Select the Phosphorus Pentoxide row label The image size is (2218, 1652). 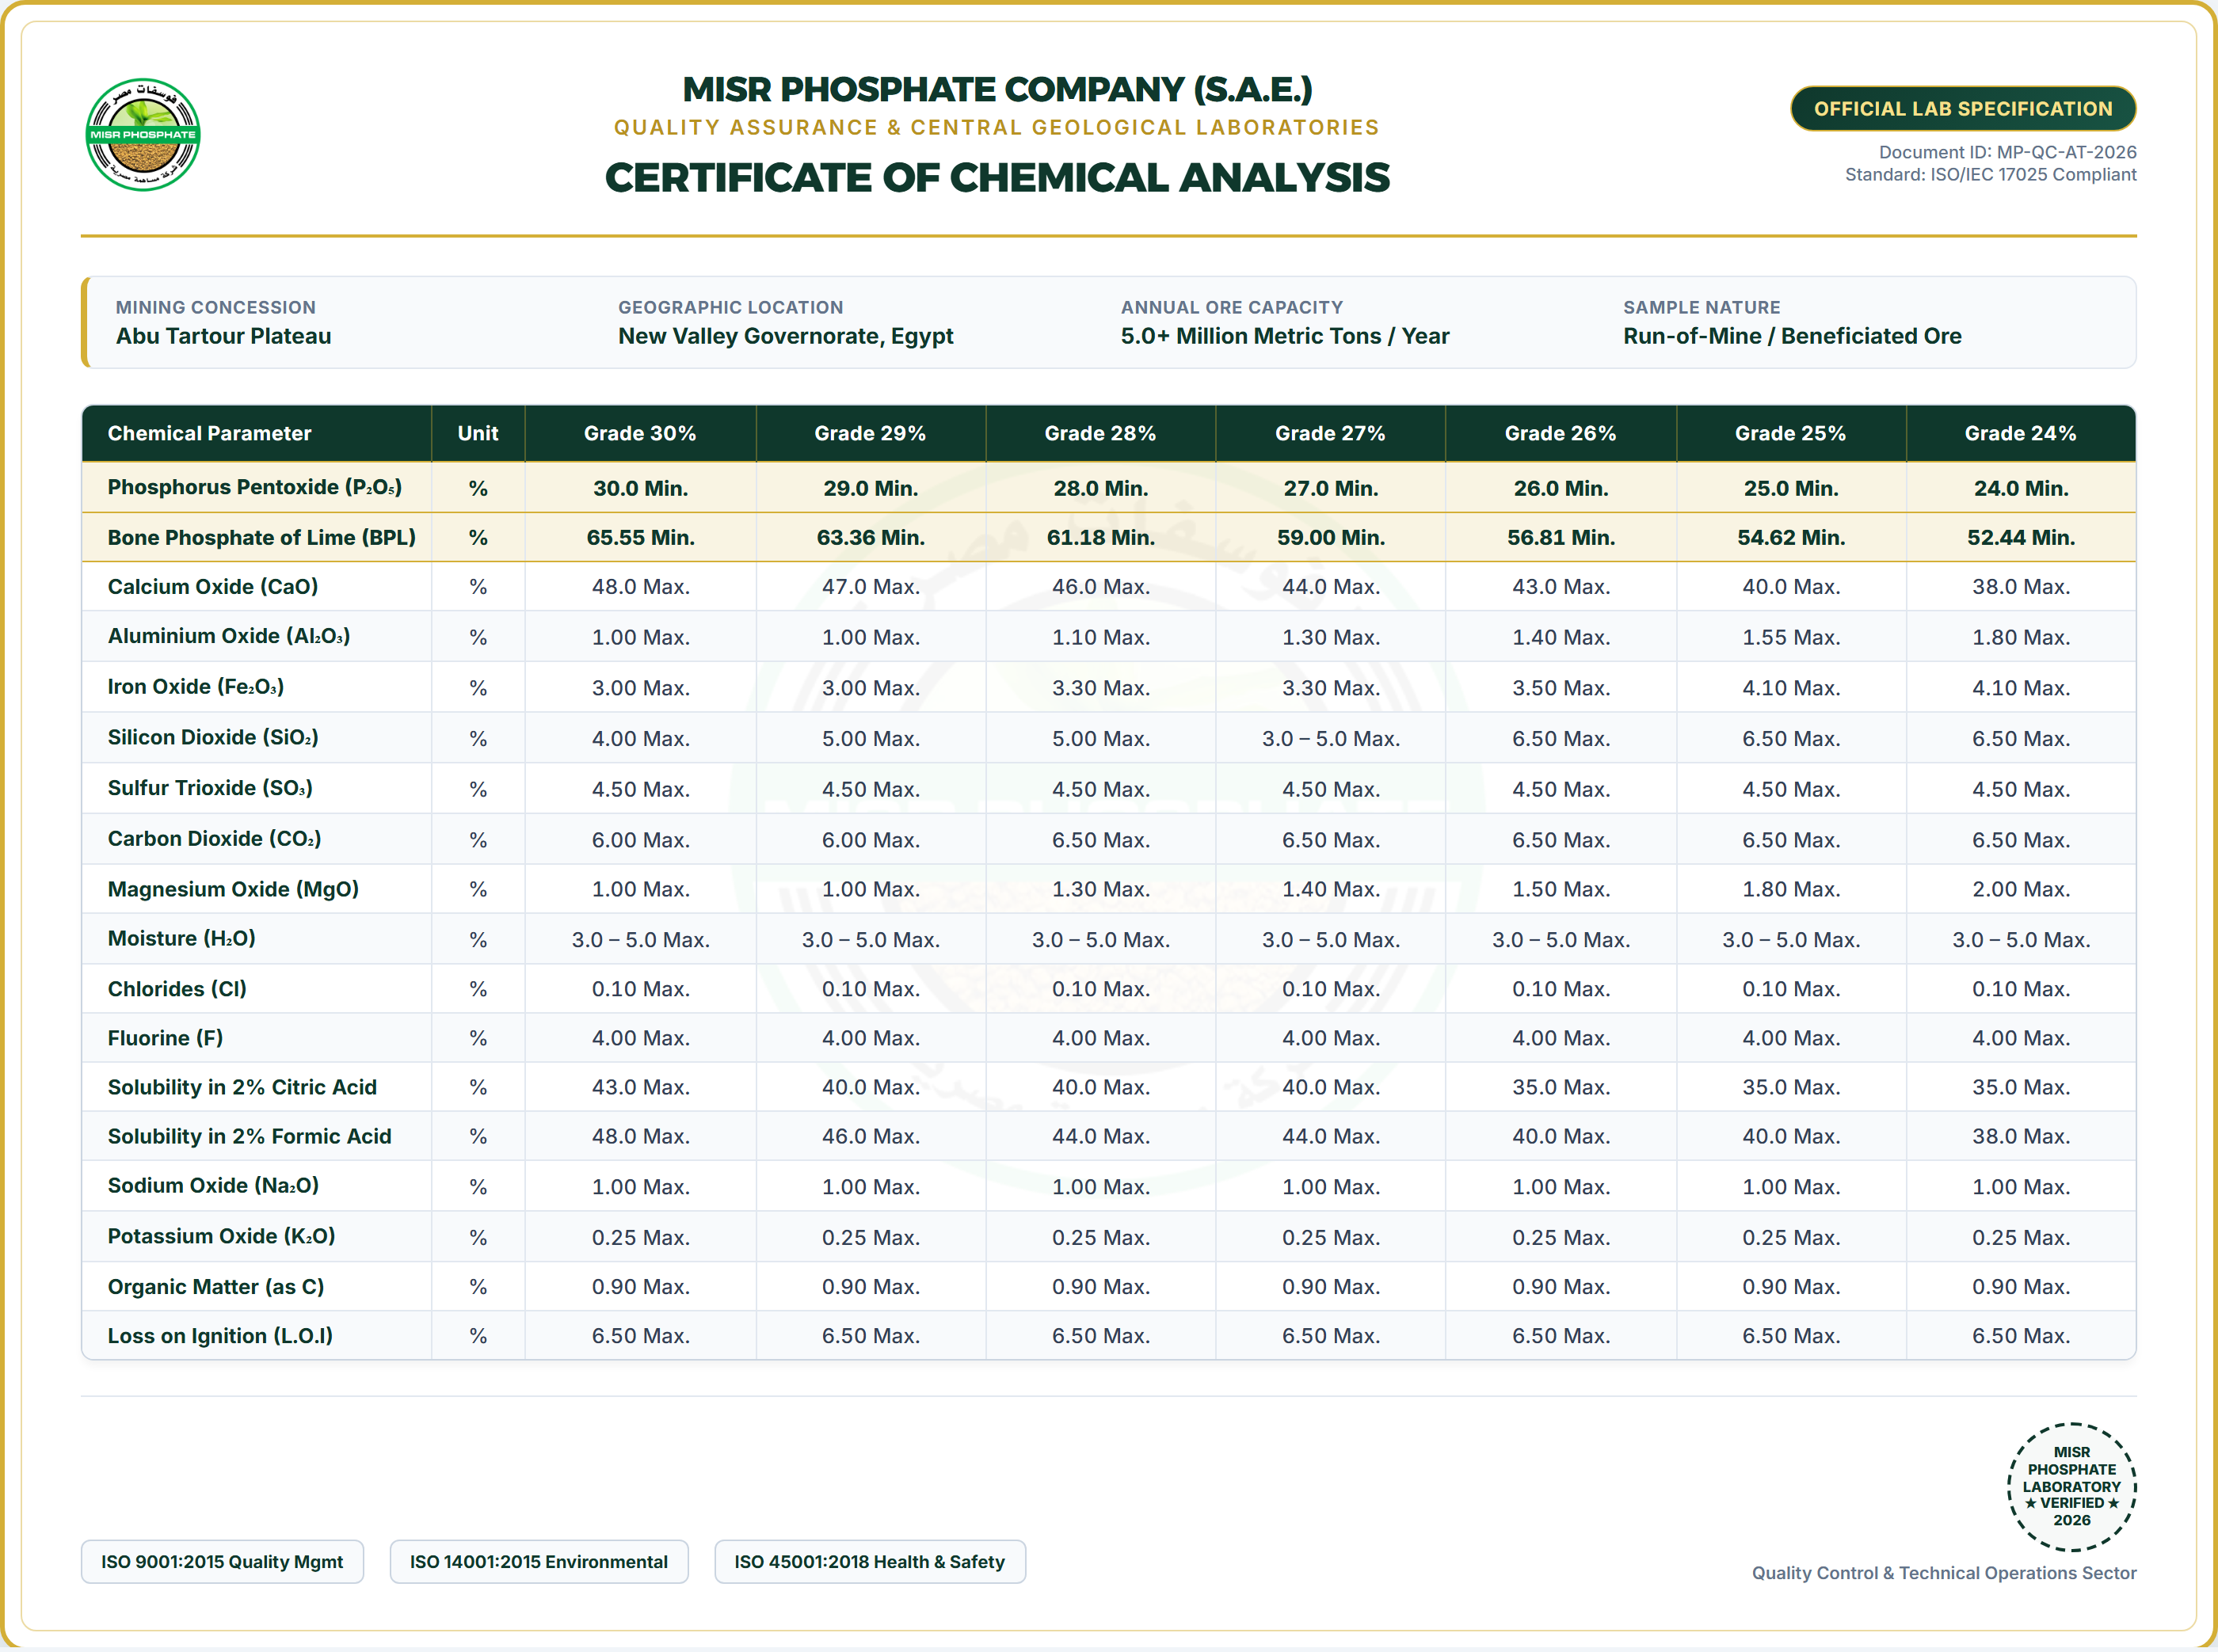[x=255, y=487]
